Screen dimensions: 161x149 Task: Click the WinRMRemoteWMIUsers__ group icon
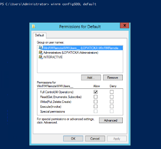41,48
